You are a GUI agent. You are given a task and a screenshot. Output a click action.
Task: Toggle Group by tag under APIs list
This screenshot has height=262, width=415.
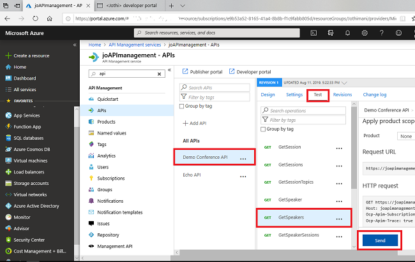tap(181, 106)
